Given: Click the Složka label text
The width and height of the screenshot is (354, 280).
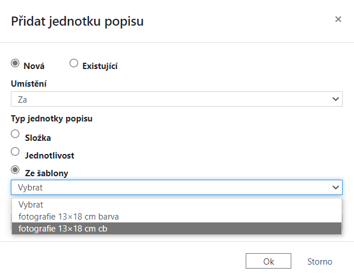Looking at the screenshot, I should click(38, 137).
